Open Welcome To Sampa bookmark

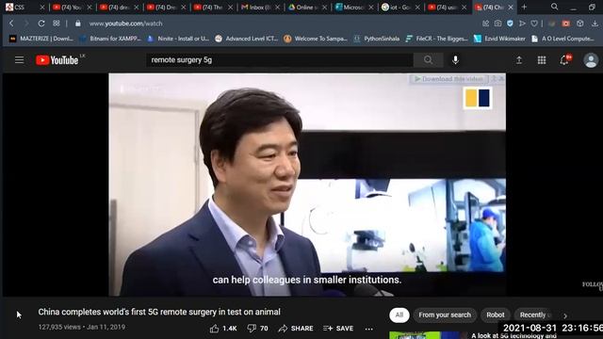point(316,39)
